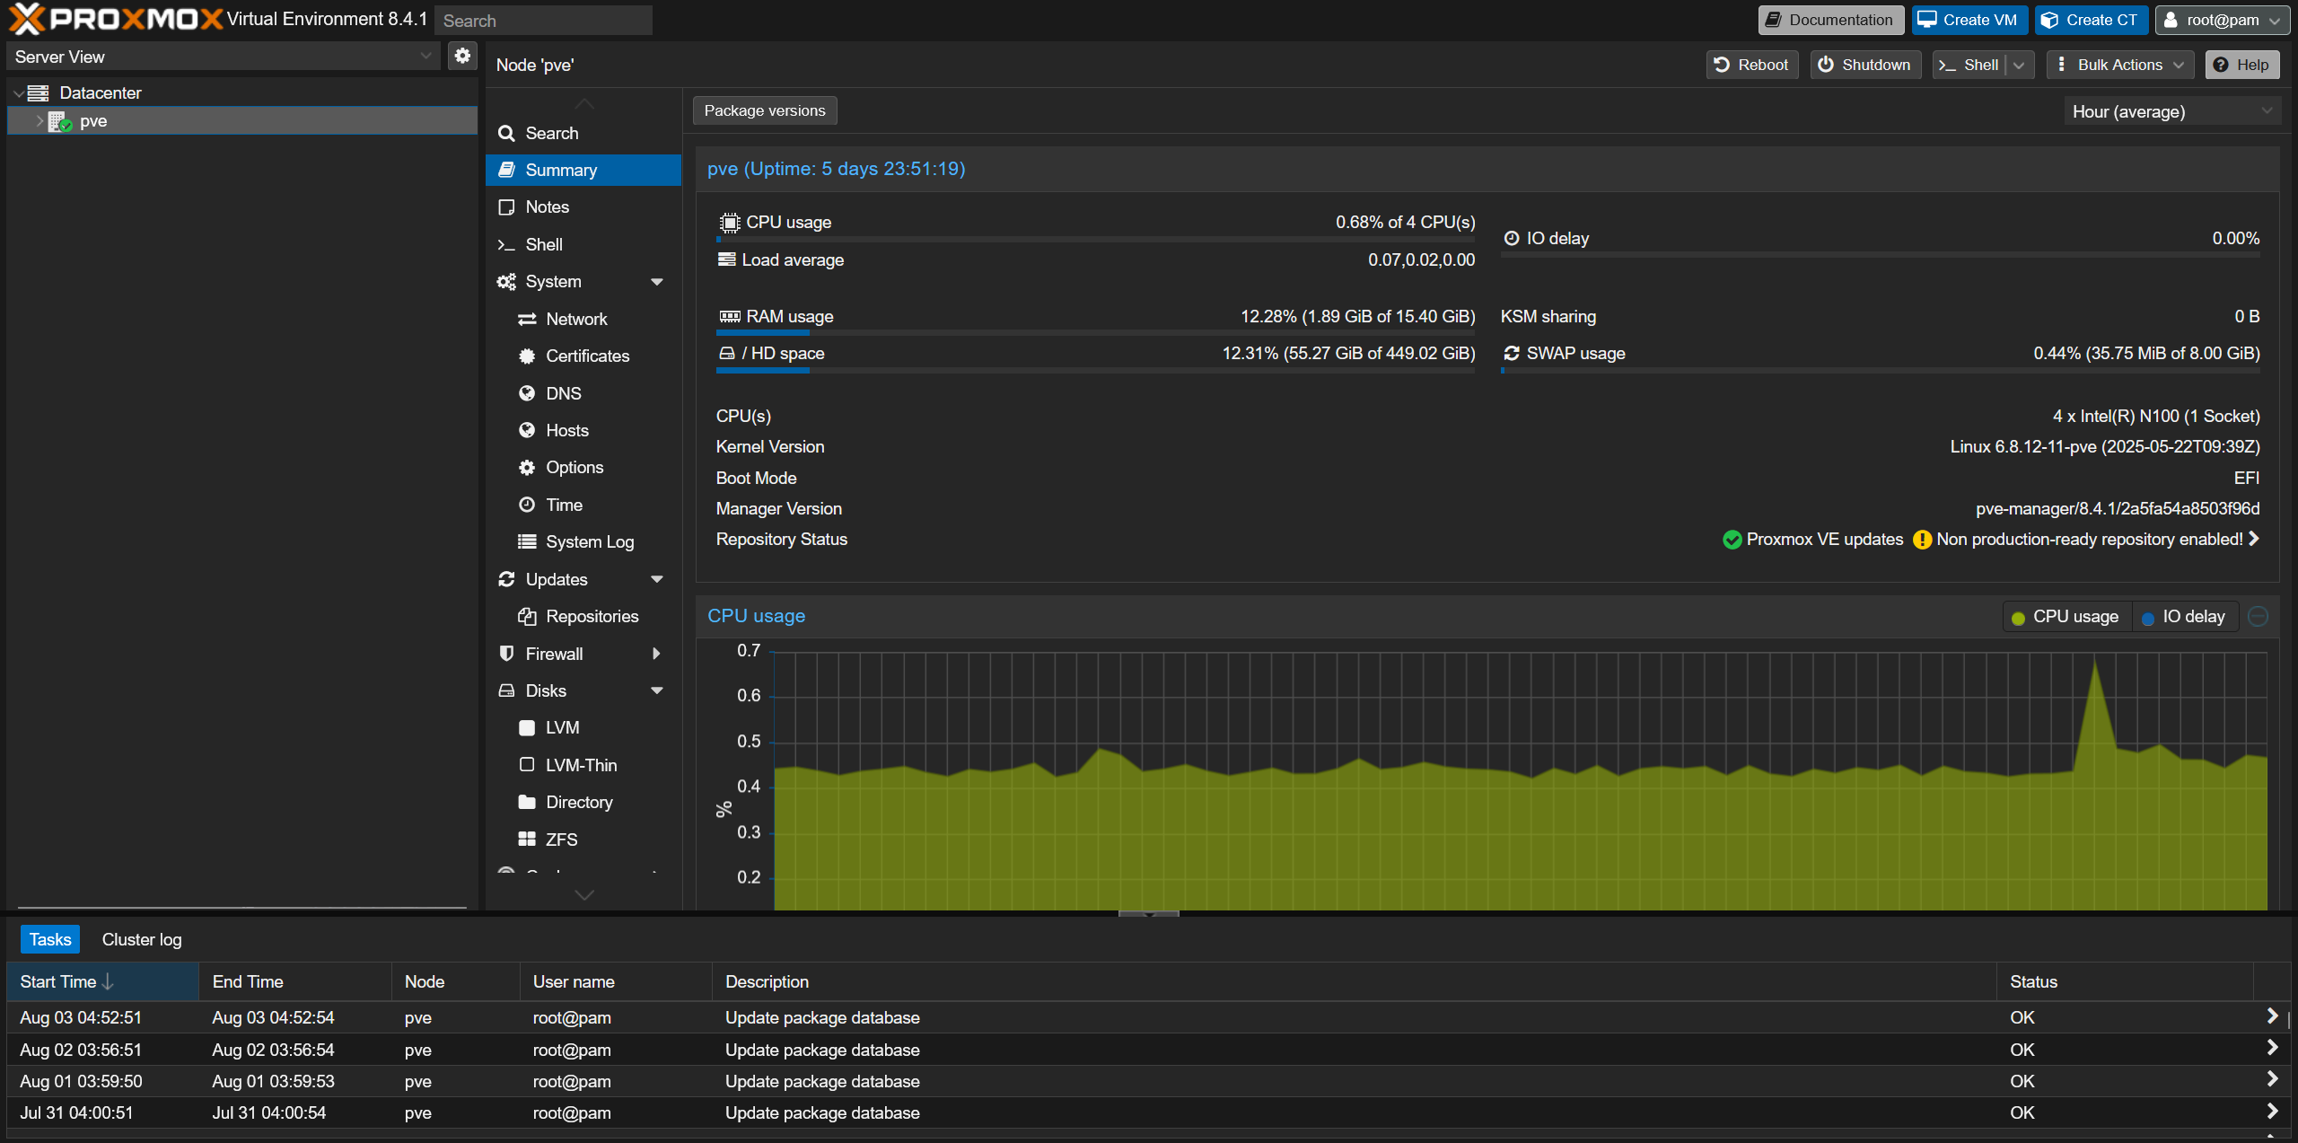Screen dimensions: 2298x1143
Task: Open the root@pam user menu
Action: click(2221, 20)
